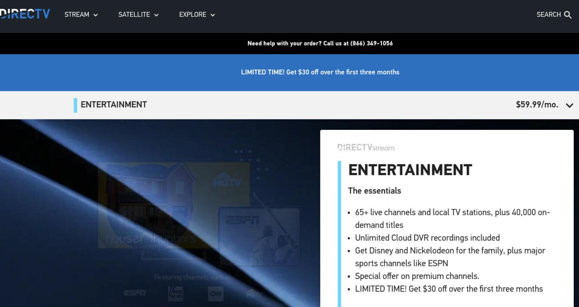Screen dimensions: 579x307
Task: Click the HGTV logo in the channel row
Action: (x=254, y=294)
